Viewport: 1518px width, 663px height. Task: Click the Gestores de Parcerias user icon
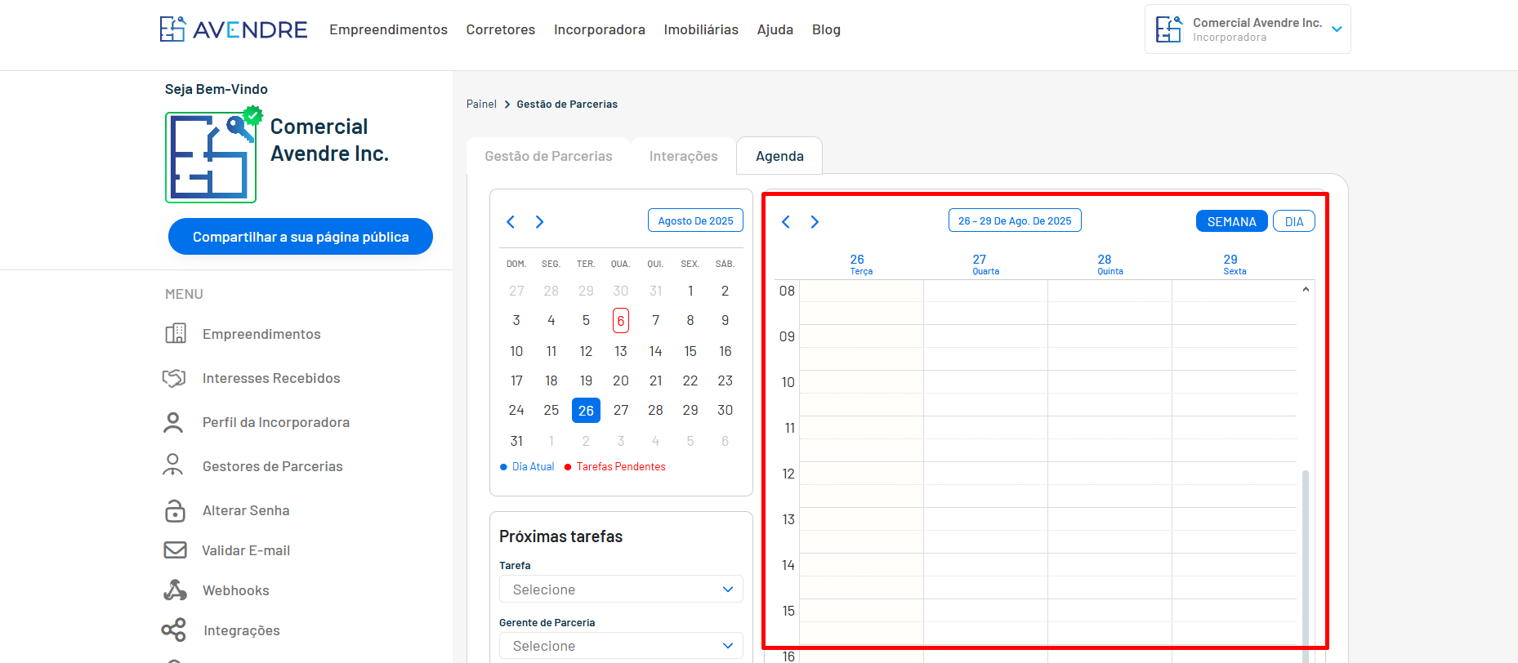(x=173, y=465)
